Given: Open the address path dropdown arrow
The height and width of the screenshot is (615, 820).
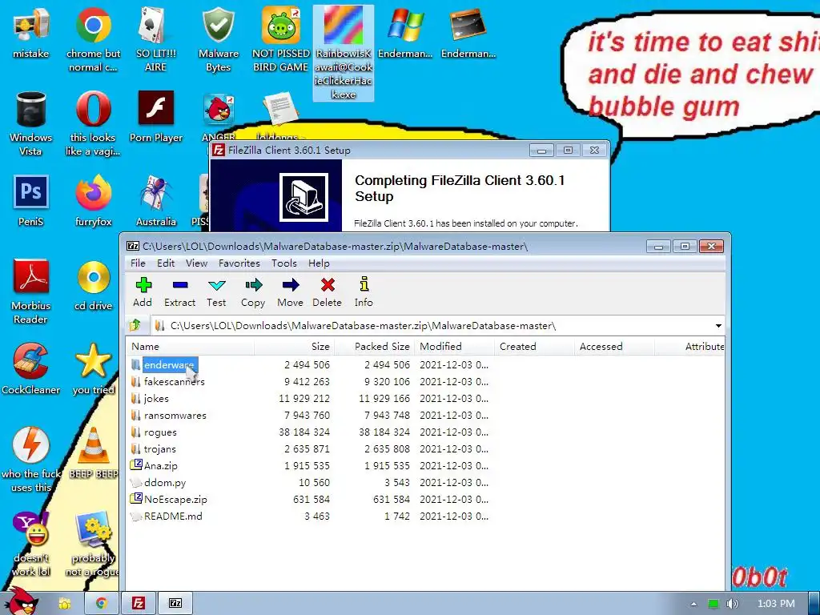Looking at the screenshot, I should coord(718,326).
